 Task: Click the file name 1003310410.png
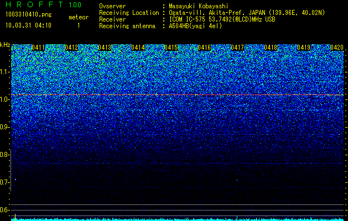coord(28,14)
